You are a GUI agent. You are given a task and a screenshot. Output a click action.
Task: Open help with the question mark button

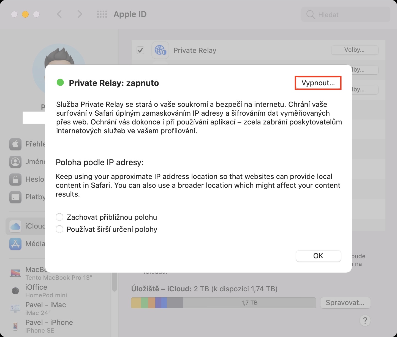click(x=365, y=320)
